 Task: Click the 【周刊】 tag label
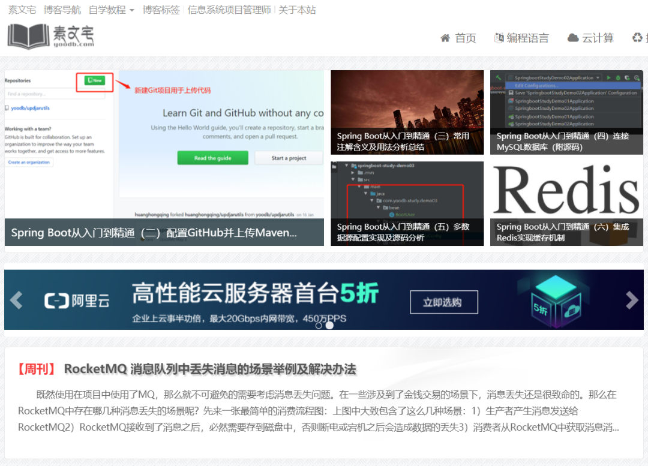tap(37, 369)
